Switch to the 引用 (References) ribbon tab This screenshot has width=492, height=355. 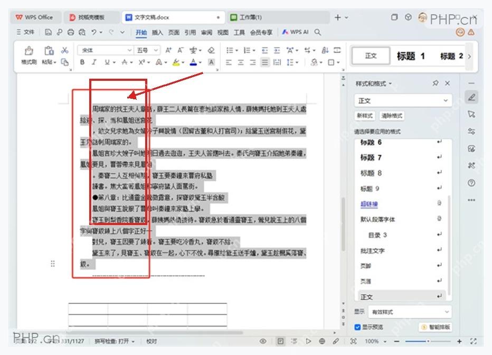point(190,32)
